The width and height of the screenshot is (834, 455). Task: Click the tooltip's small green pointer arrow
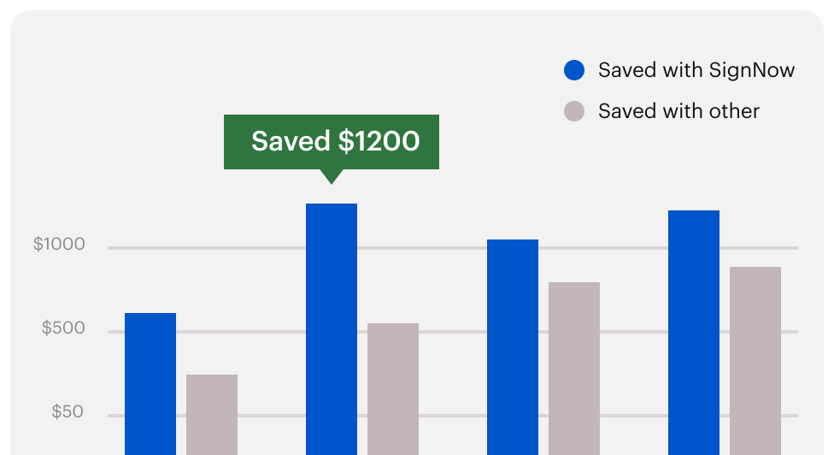point(331,176)
